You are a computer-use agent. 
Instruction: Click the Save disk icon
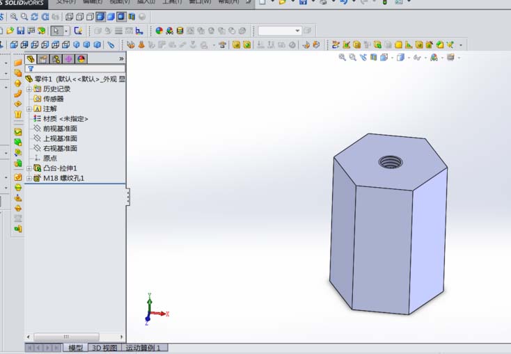[x=21, y=31]
